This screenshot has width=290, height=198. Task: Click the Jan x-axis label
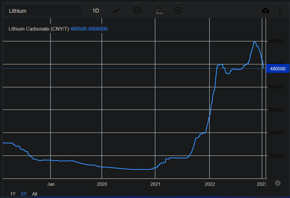[51, 184]
